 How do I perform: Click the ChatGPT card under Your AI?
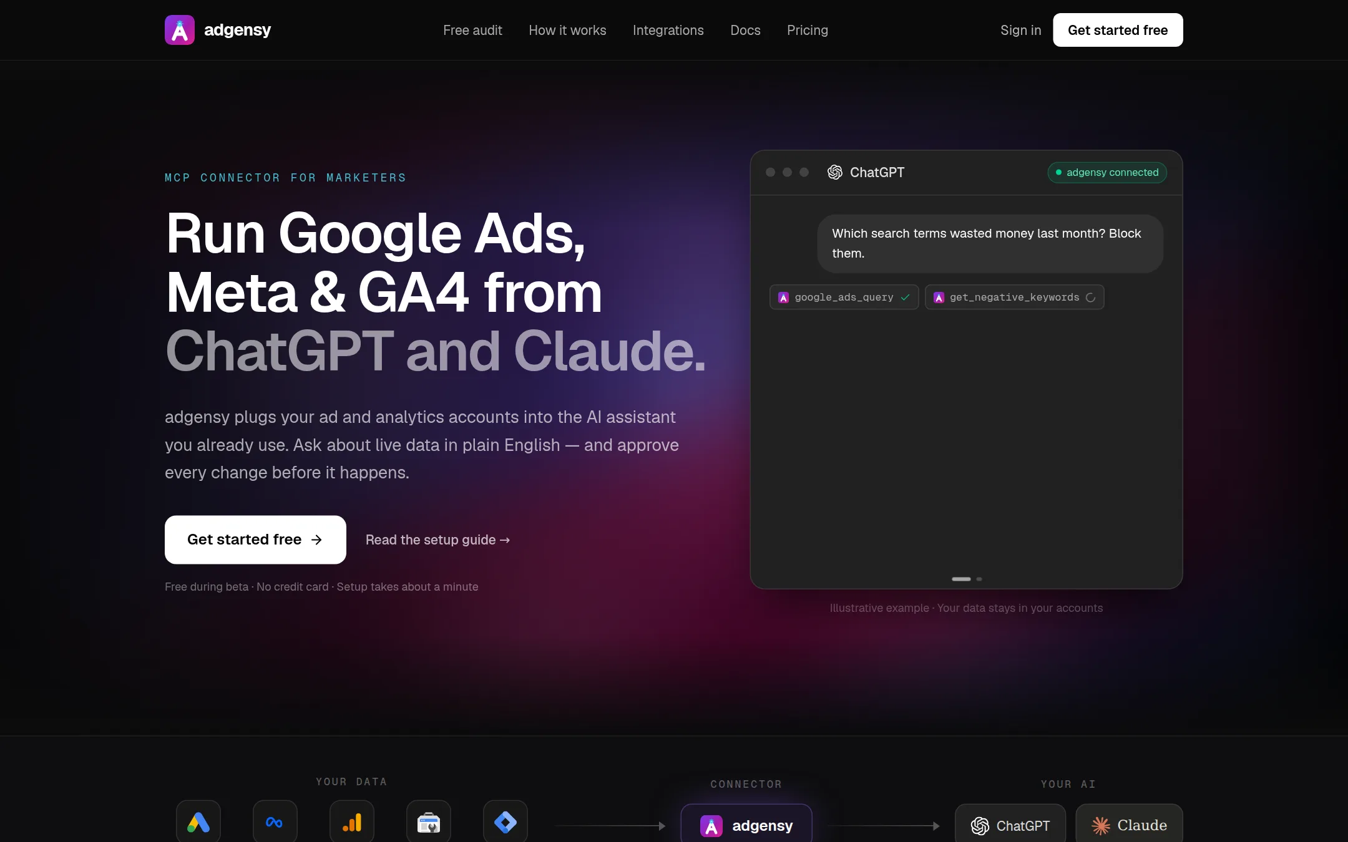pyautogui.click(x=1010, y=825)
